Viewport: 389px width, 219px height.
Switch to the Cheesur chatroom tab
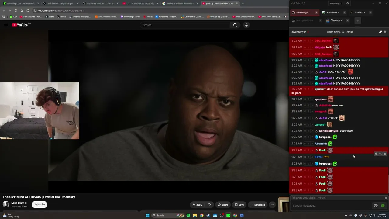click(x=337, y=21)
